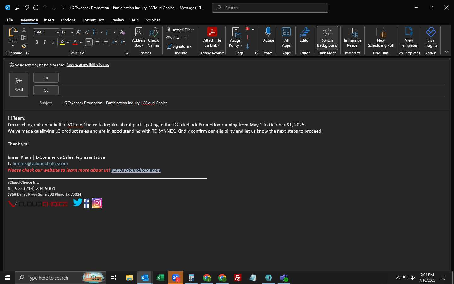Open Viva Insights add-in
The image size is (454, 284).
(431, 37)
